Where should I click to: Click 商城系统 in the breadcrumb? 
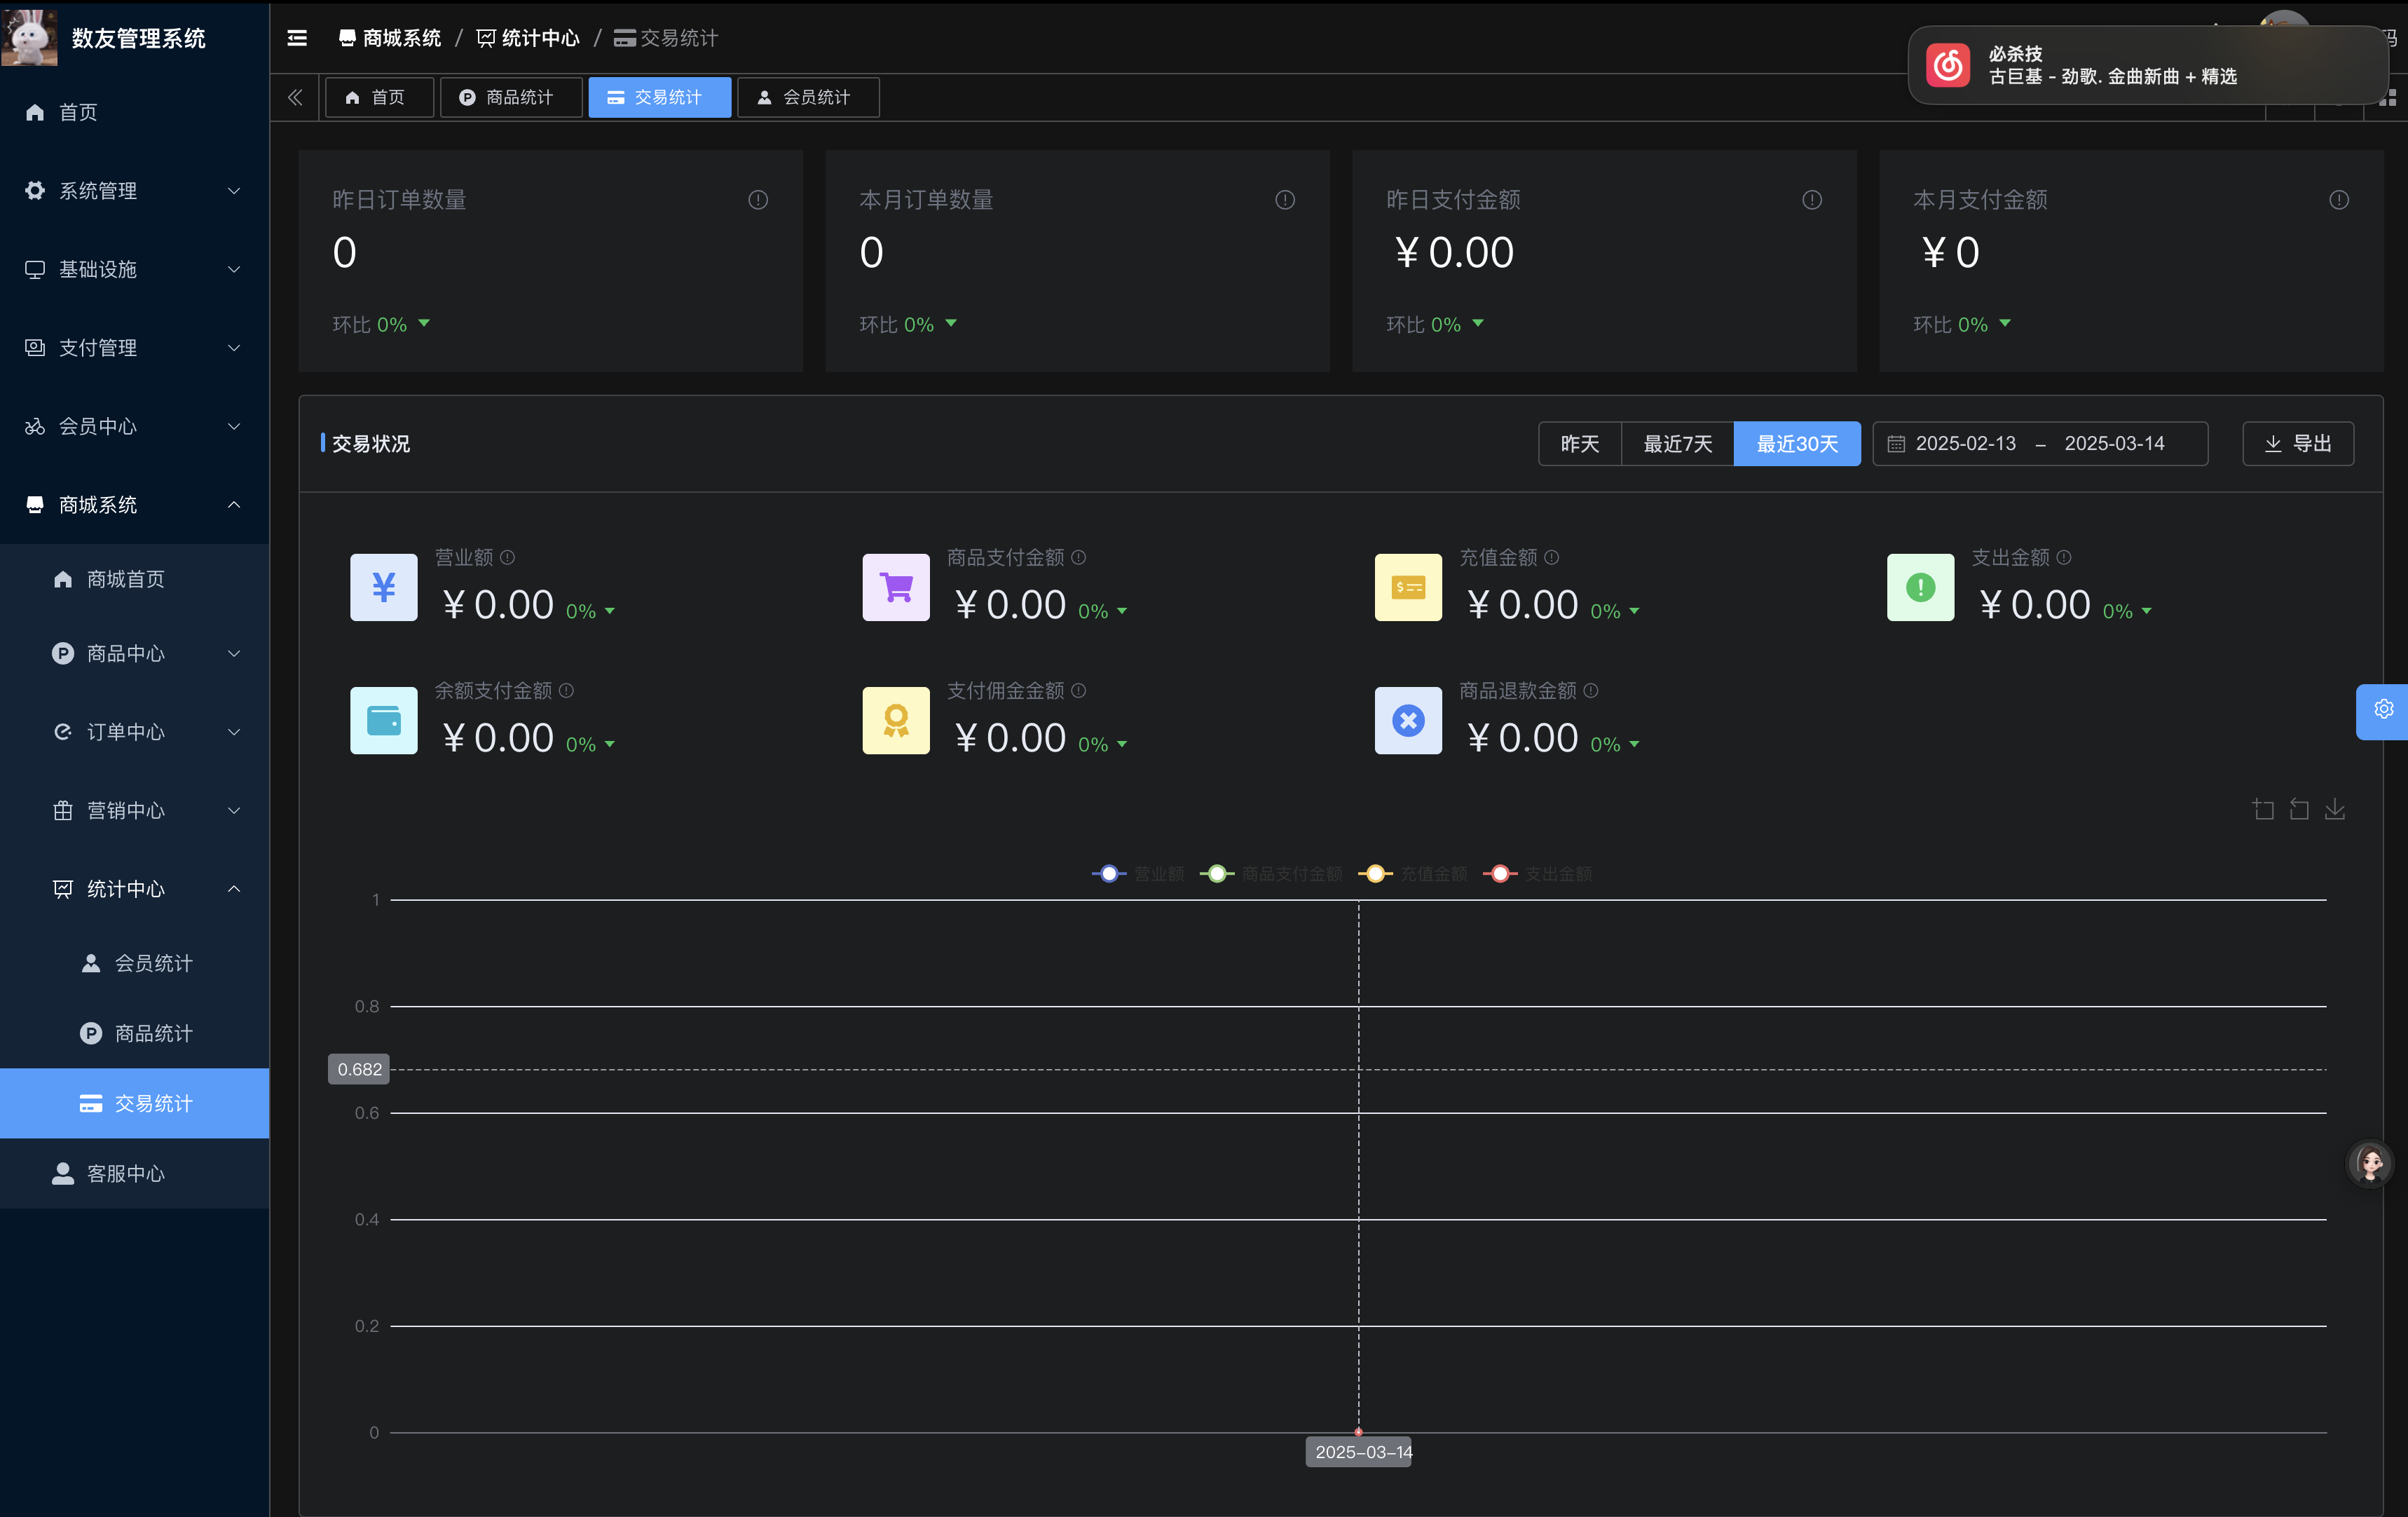click(x=390, y=38)
